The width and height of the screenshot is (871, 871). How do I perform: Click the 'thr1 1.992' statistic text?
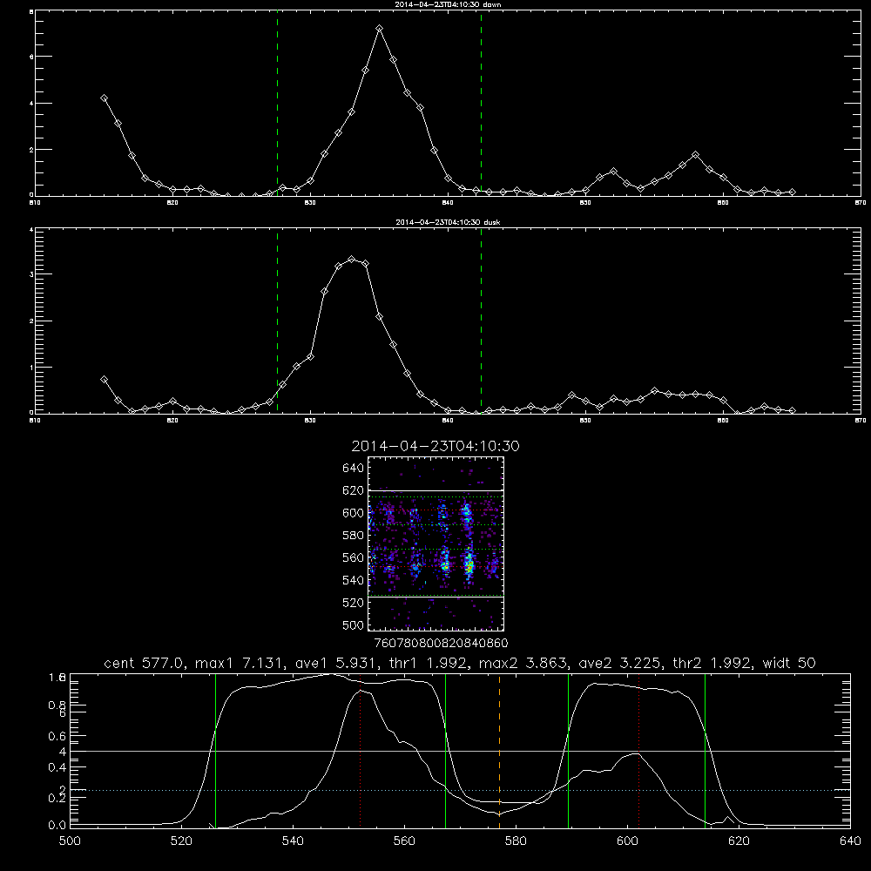pos(425,663)
